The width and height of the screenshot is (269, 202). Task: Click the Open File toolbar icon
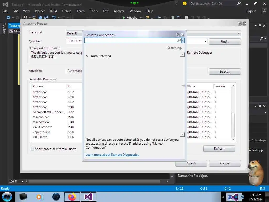(34, 18)
